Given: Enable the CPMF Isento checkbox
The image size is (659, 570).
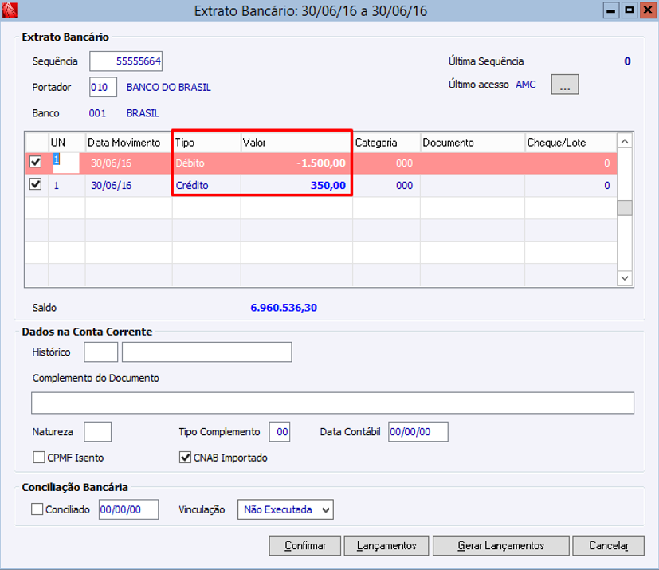Looking at the screenshot, I should pyautogui.click(x=39, y=458).
